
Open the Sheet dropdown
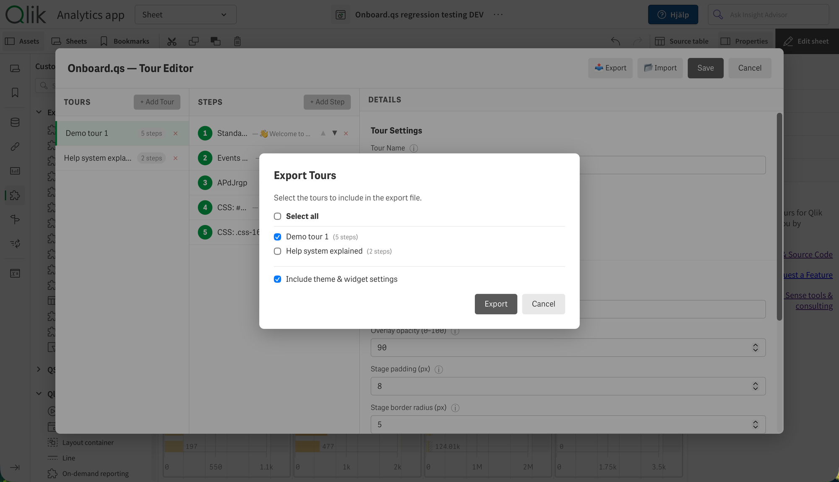pyautogui.click(x=185, y=14)
